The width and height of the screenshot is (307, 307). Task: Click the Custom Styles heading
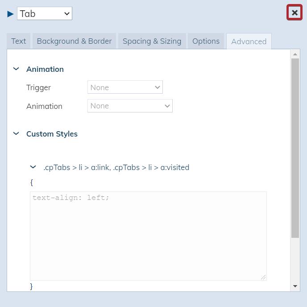[52, 134]
